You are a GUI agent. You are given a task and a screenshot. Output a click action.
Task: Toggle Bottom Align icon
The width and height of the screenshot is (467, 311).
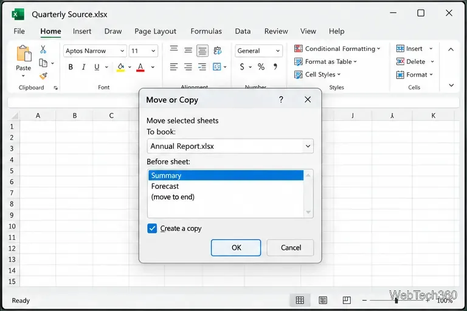pos(202,51)
